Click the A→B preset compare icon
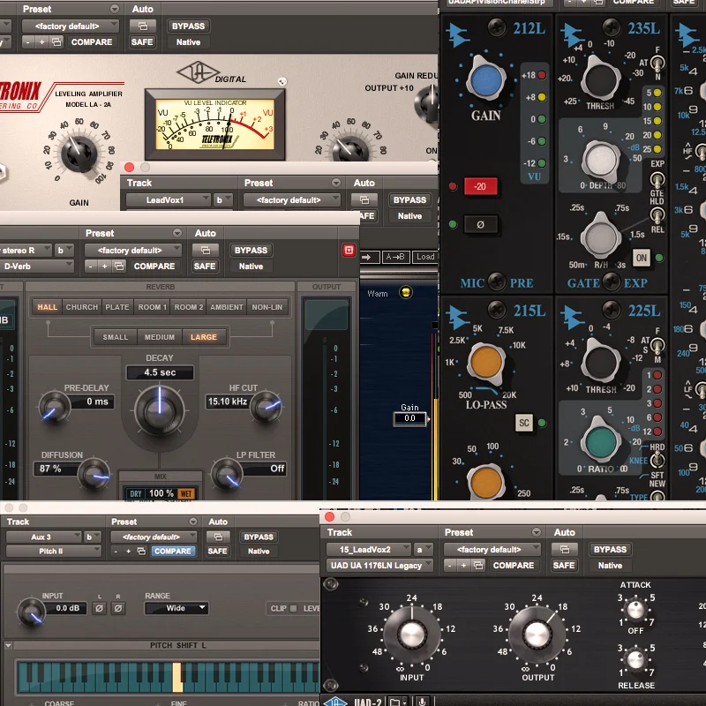This screenshot has height=706, width=706. [395, 257]
